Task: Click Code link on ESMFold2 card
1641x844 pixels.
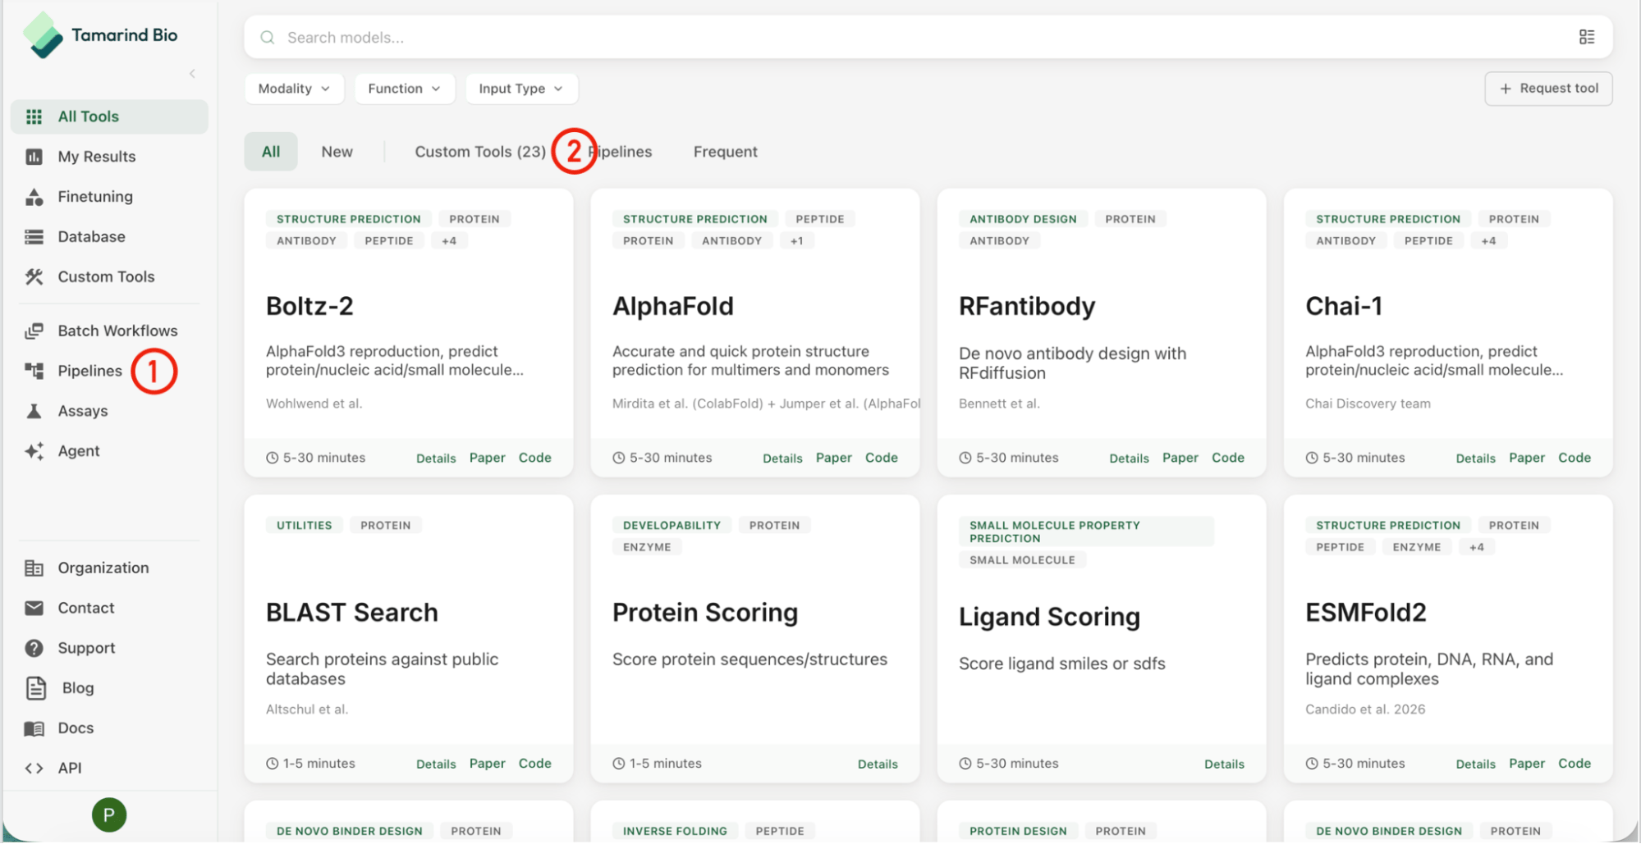Action: [1575, 764]
